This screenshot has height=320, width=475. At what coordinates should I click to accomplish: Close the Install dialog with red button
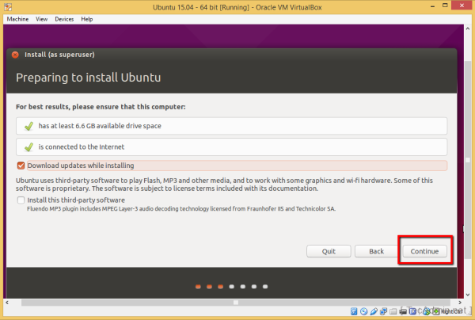click(15, 55)
